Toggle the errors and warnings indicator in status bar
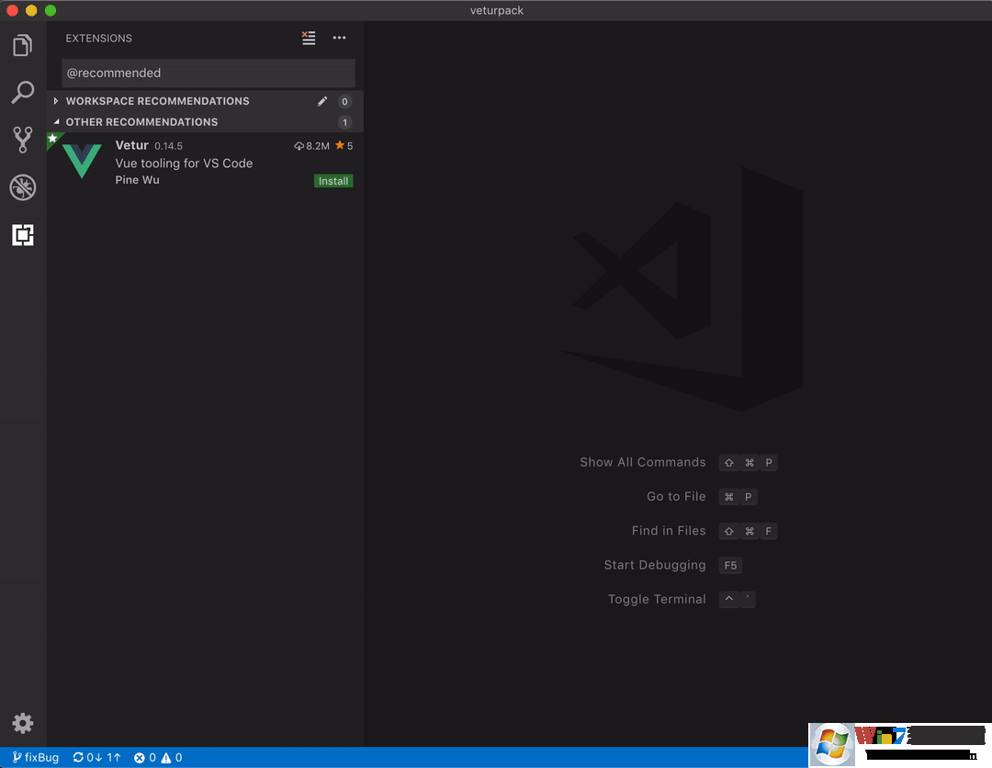Image resolution: width=992 pixels, height=768 pixels. (157, 757)
